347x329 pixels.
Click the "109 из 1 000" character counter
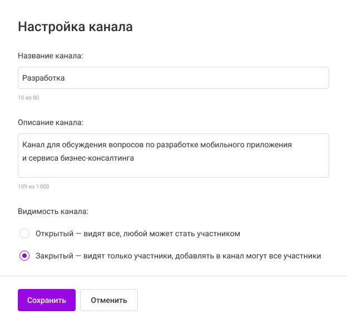33,187
